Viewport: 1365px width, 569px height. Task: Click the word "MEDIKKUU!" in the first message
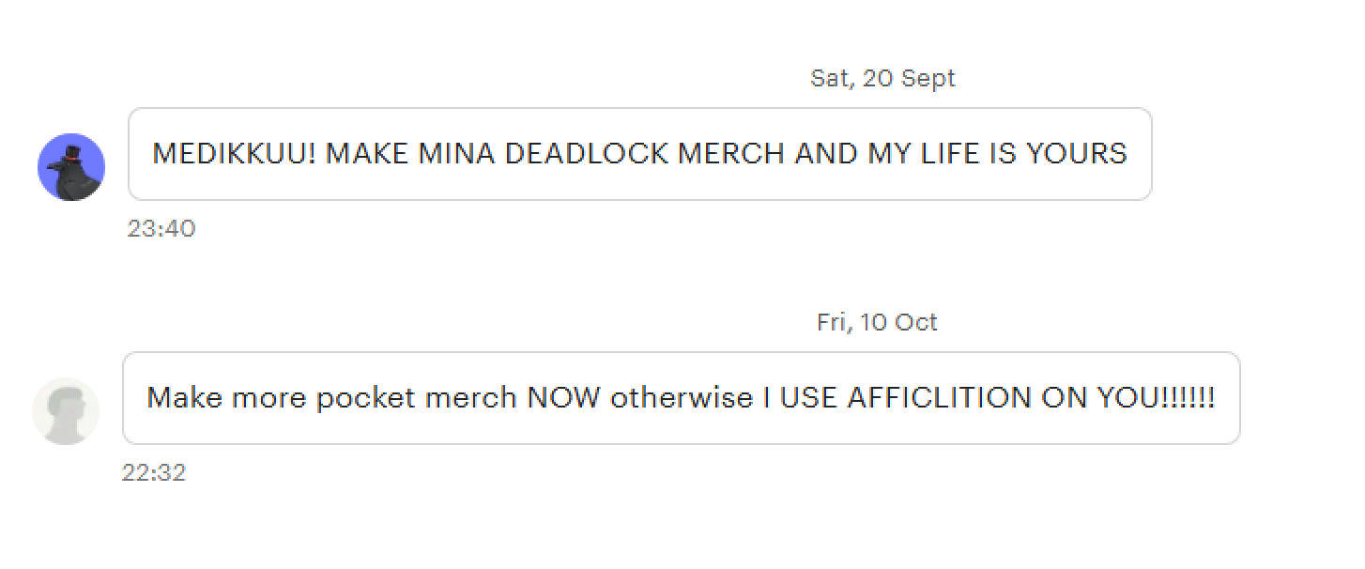pyautogui.click(x=234, y=154)
